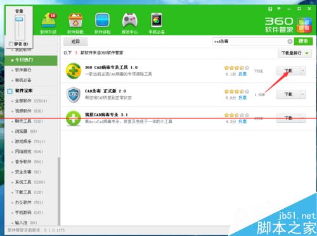Click star rating of 360 CAD病毒专杀工具
The image size is (317, 236).
(x=236, y=68)
